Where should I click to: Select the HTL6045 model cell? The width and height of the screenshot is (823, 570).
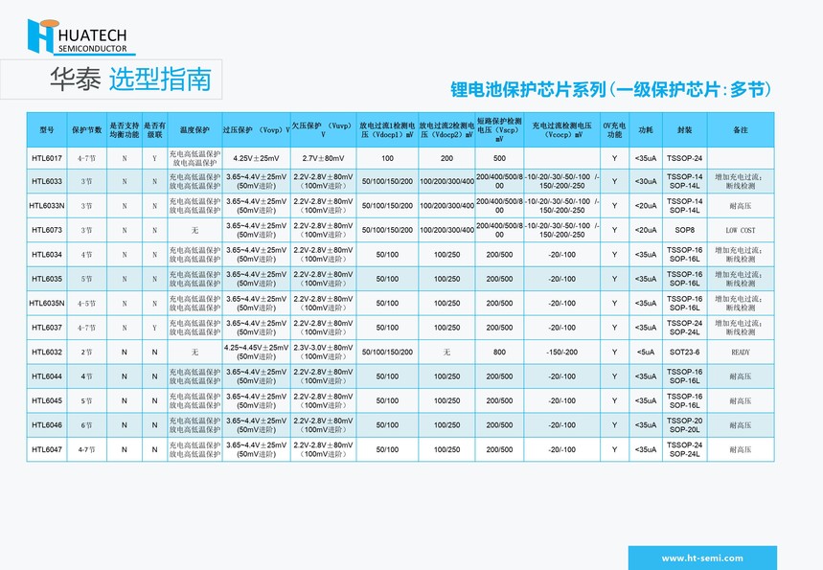[x=47, y=400]
